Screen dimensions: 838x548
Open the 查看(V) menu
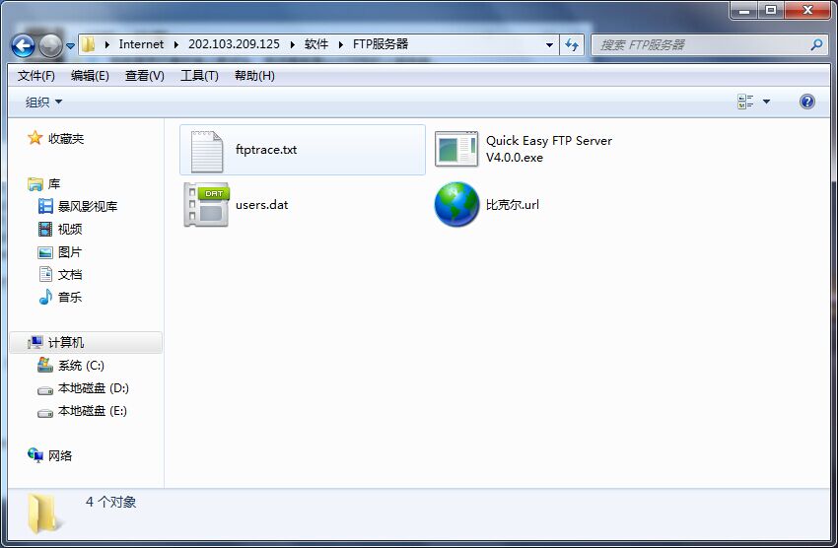point(144,76)
